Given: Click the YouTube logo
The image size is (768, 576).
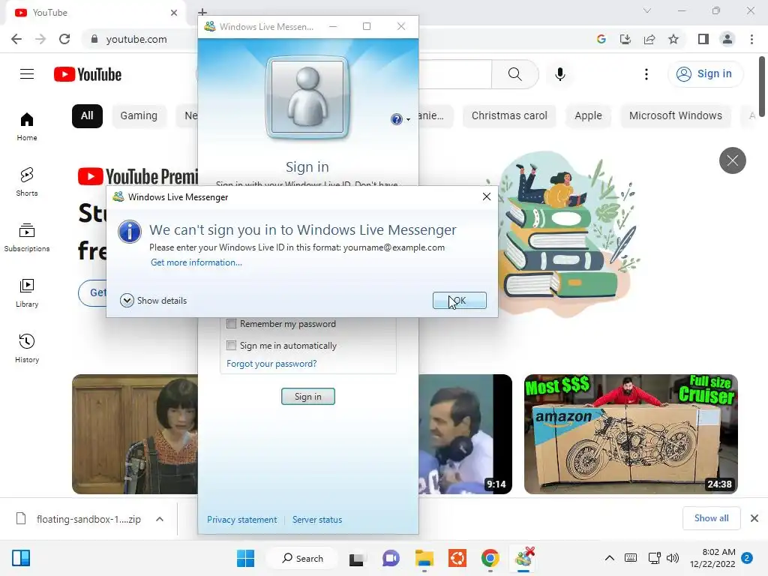Looking at the screenshot, I should coord(88,74).
